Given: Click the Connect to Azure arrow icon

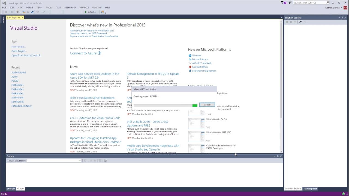Looking at the screenshot, I should pos(99,53).
